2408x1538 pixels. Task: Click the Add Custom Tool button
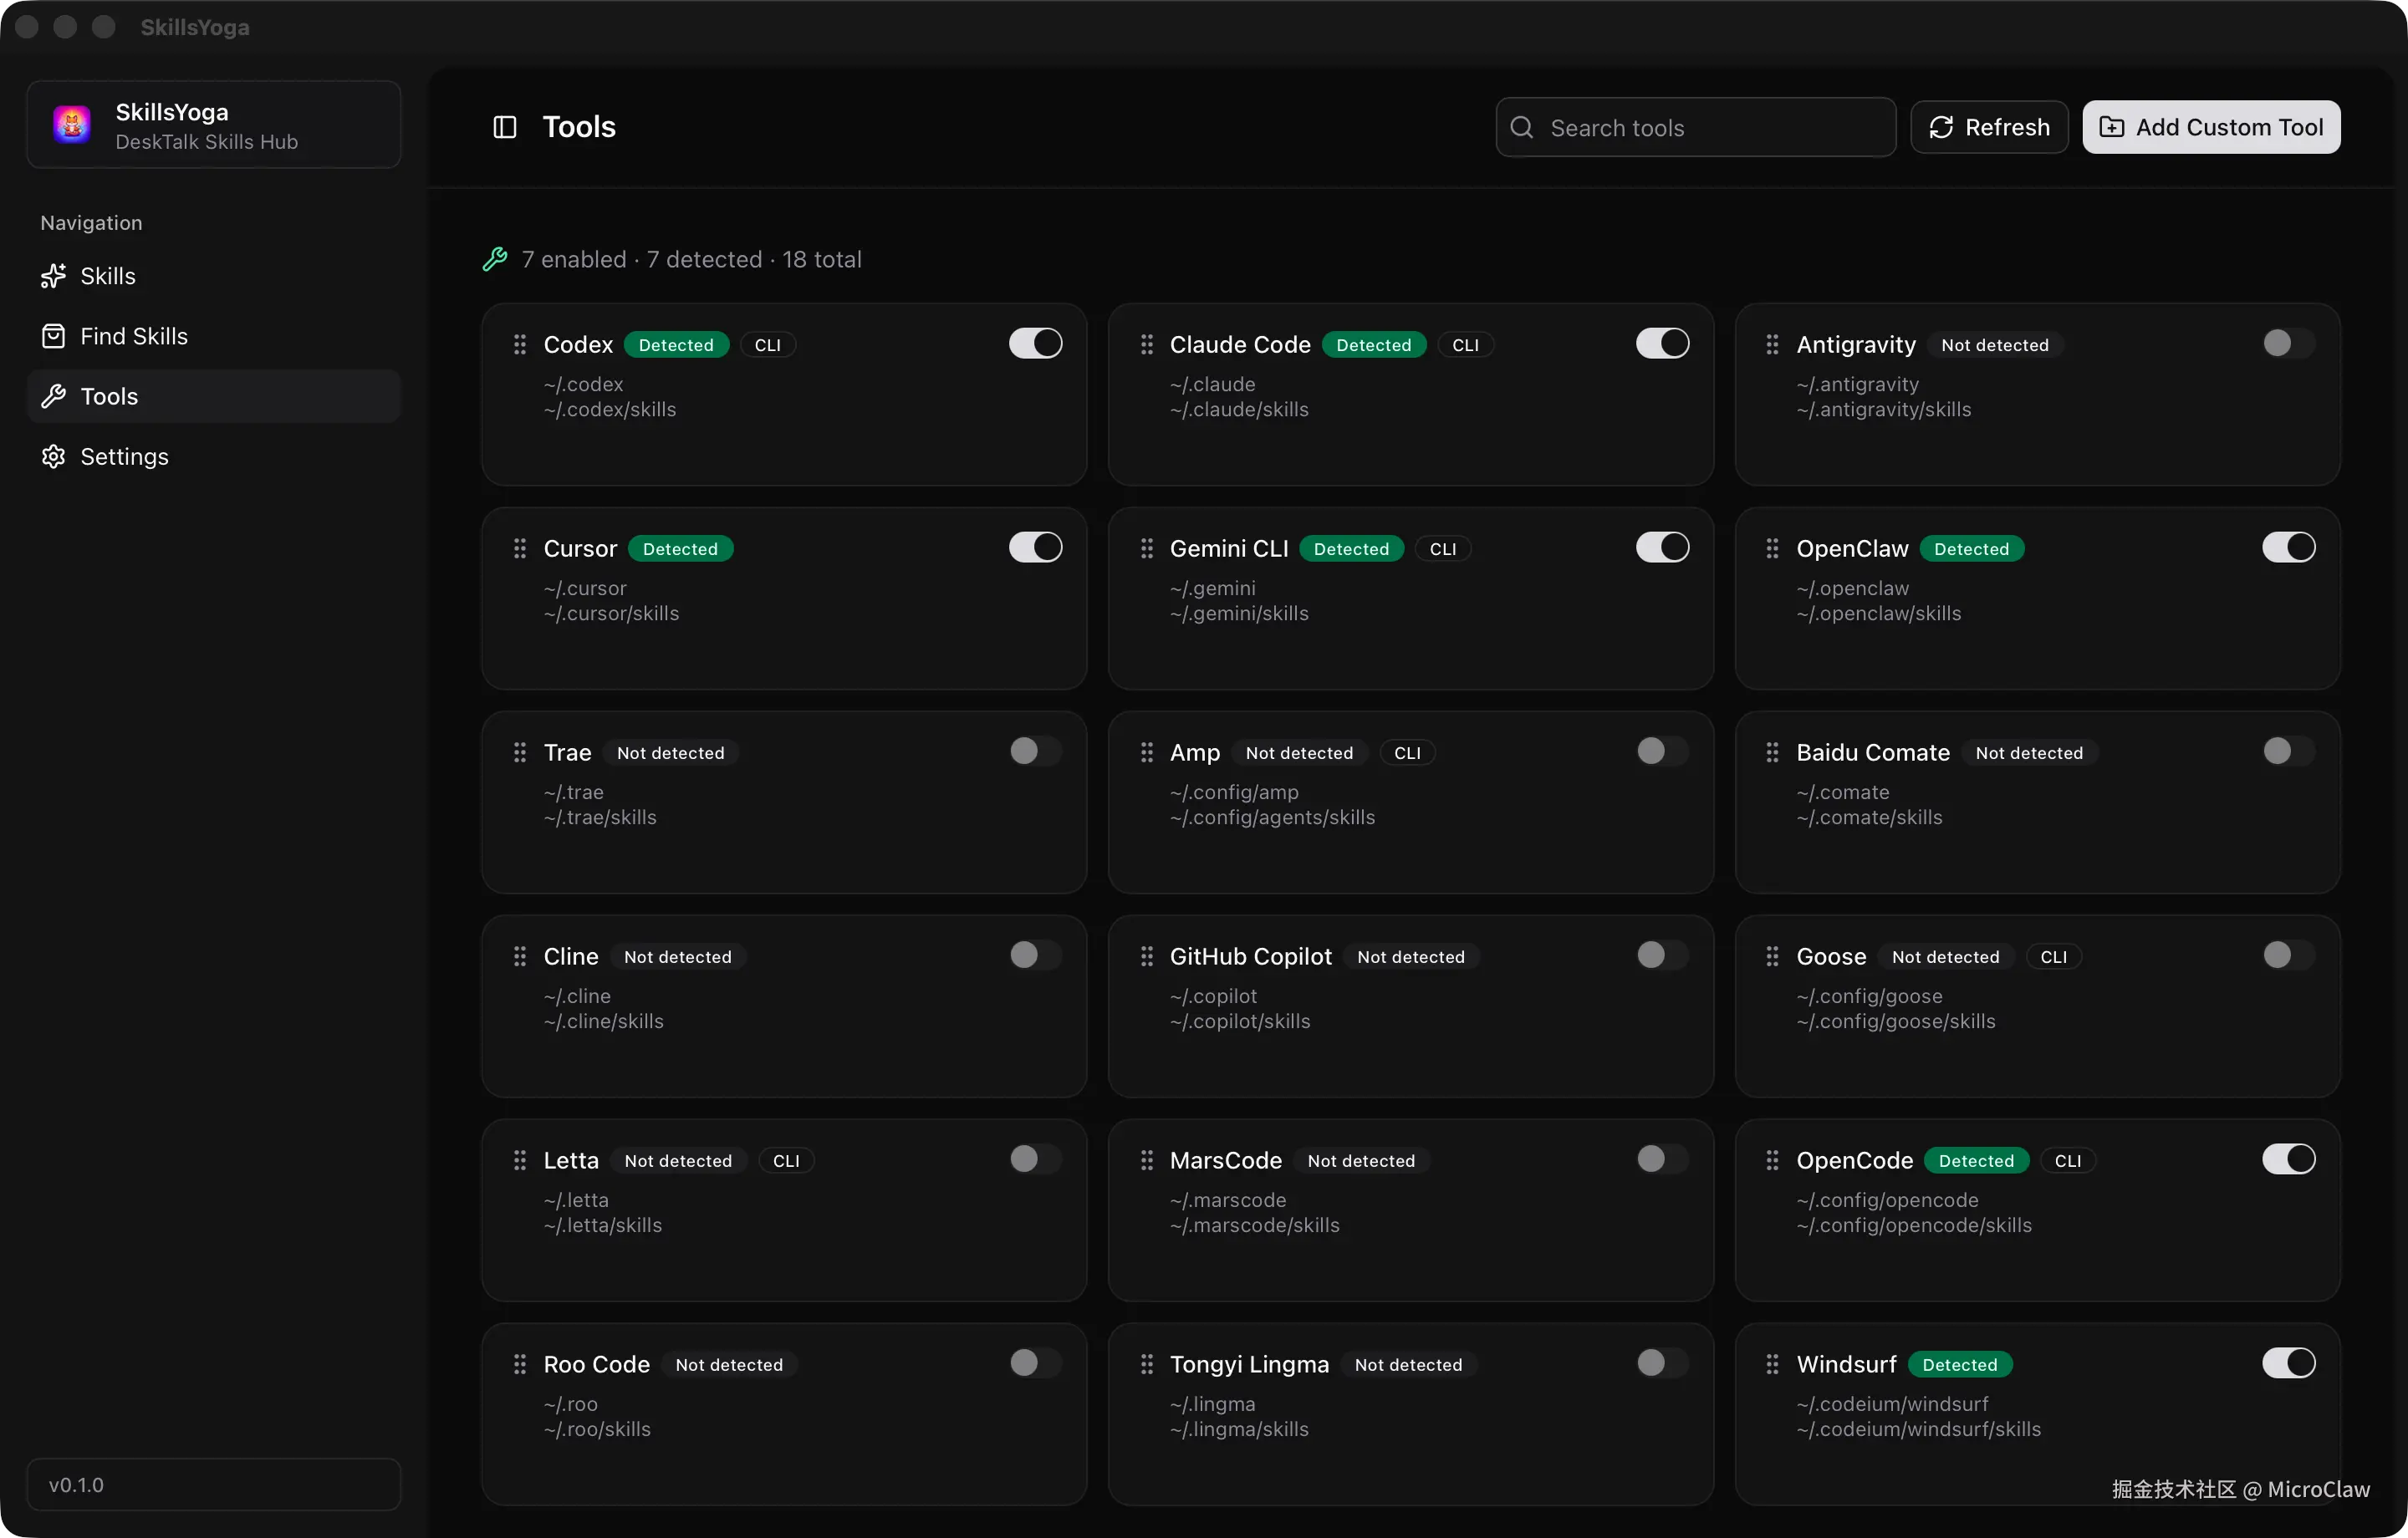point(2211,127)
